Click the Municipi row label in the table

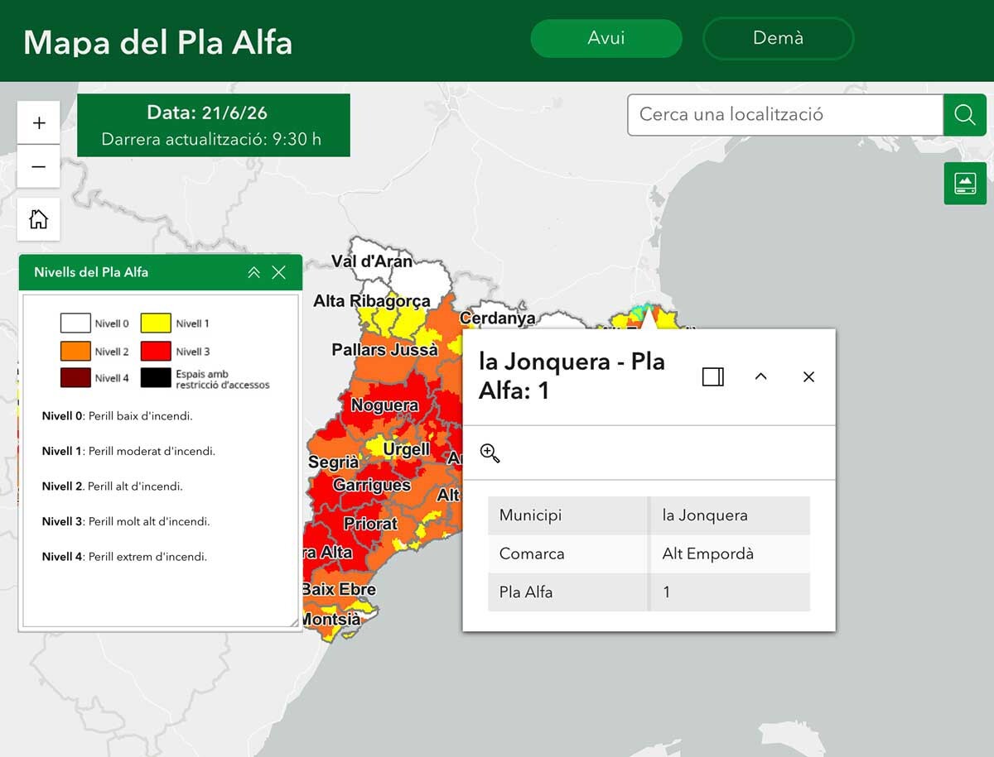click(530, 515)
